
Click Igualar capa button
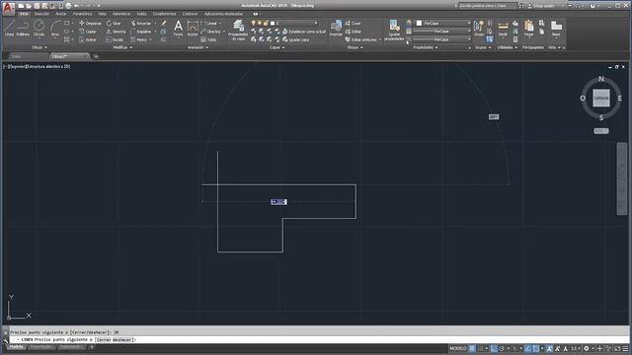coord(296,39)
